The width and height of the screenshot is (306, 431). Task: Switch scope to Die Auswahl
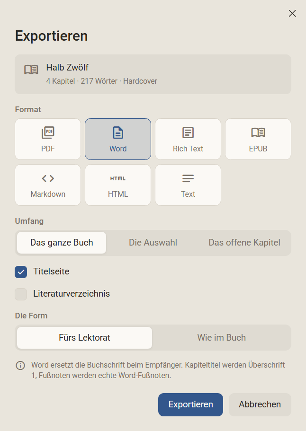coord(153,243)
